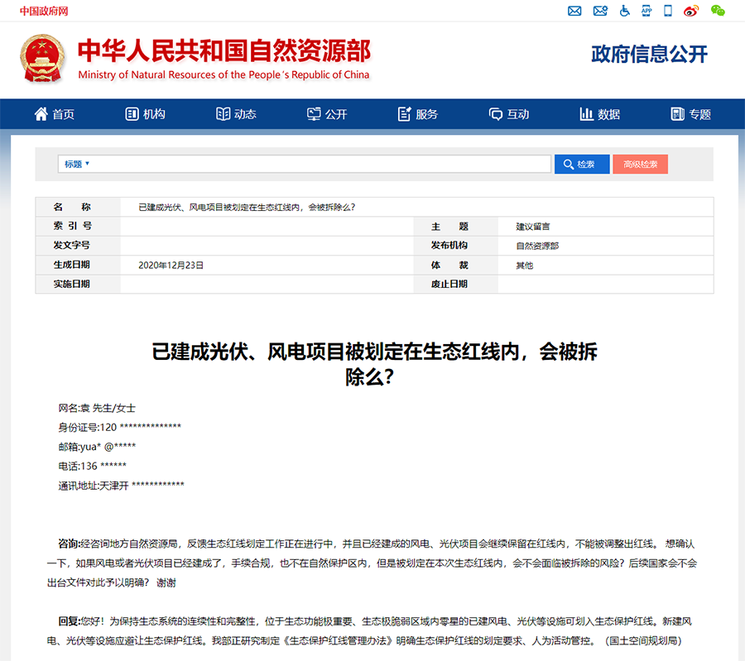The width and height of the screenshot is (745, 661).
Task: Open the Weibo icon
Action: 691,11
